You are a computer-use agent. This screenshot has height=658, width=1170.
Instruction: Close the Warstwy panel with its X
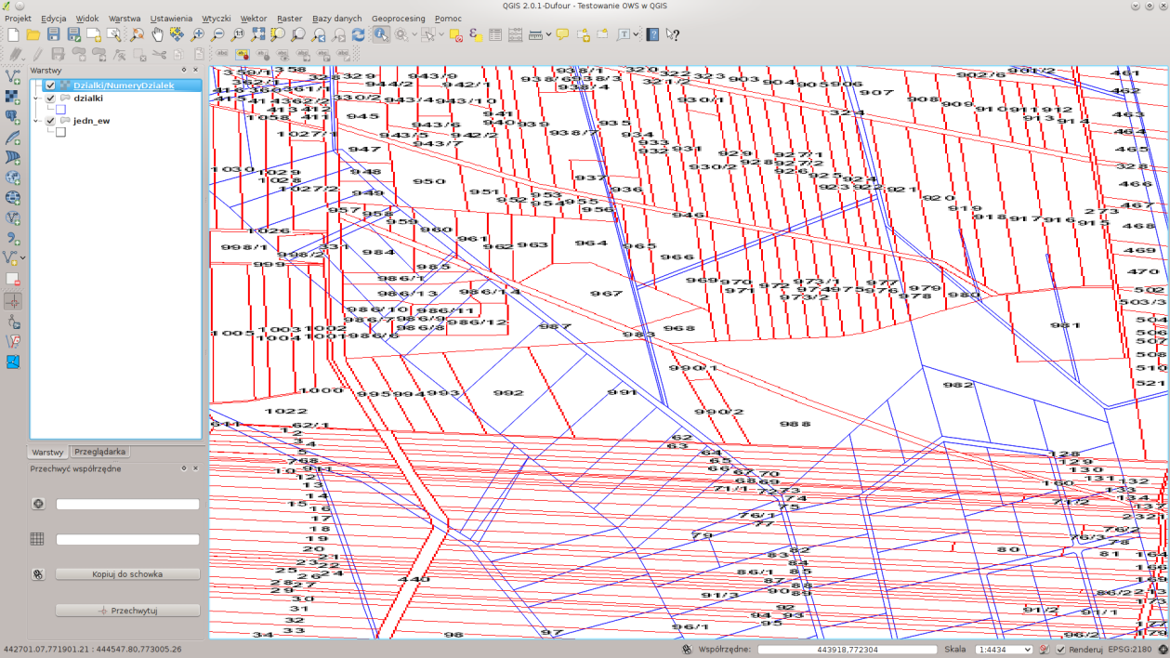click(196, 70)
